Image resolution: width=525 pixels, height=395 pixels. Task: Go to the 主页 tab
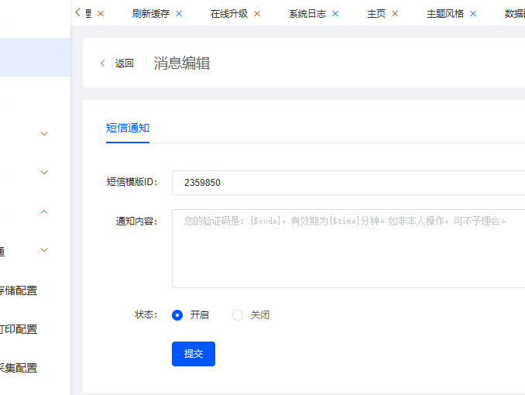pyautogui.click(x=376, y=14)
